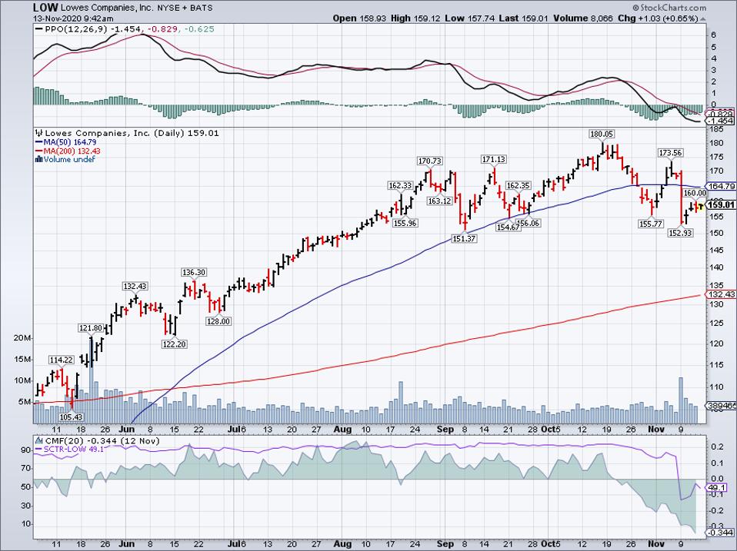This screenshot has height=551, width=737.
Task: Select the MA(200) 132.43 legend entry
Action: [72, 151]
